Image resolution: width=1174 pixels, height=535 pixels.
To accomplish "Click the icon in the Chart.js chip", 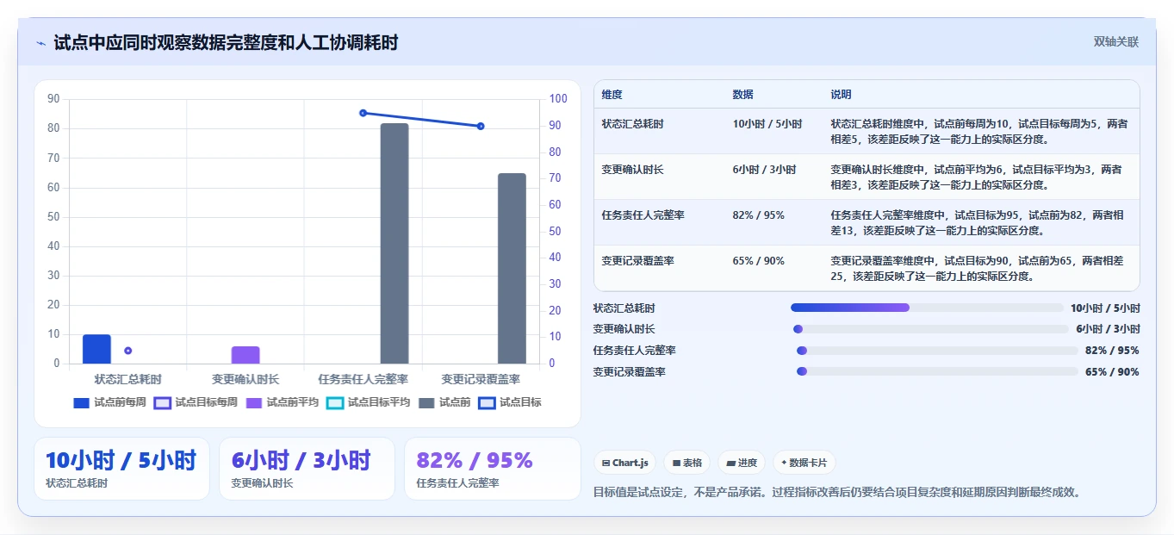I will pyautogui.click(x=606, y=463).
